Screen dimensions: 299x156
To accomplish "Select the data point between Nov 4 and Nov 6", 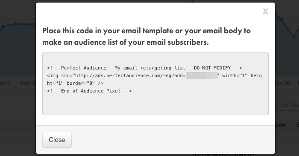I will click(16, 24).
